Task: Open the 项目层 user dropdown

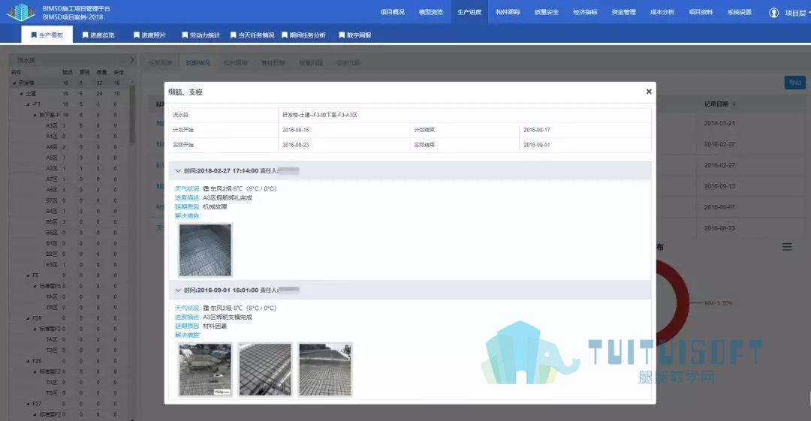Action: point(797,13)
